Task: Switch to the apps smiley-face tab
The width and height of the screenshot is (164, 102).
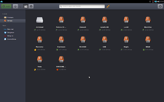Action: pyautogui.click(x=16, y=6)
